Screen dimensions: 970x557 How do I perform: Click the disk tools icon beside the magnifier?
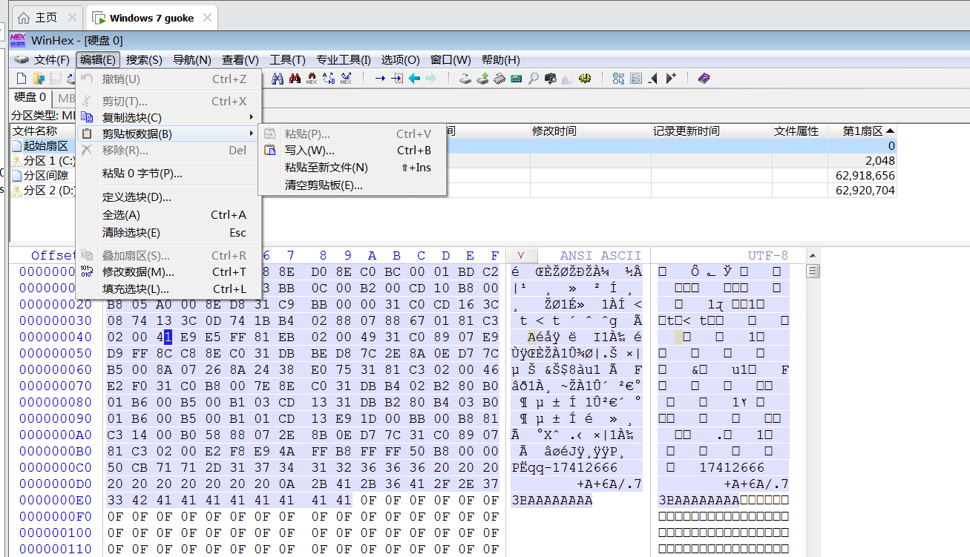click(x=550, y=78)
